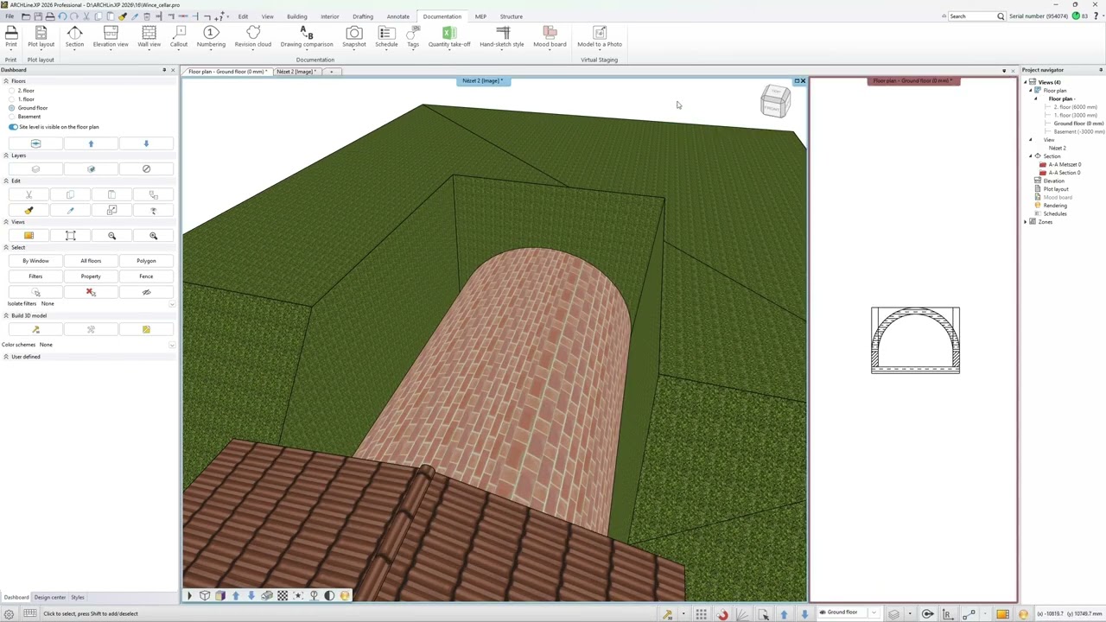Open the Drawing comparison tool
This screenshot has height=622, width=1106.
tap(307, 36)
